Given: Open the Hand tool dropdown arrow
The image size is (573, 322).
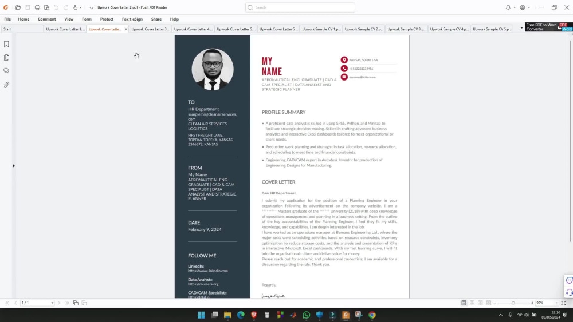Looking at the screenshot, I should tap(80, 7).
